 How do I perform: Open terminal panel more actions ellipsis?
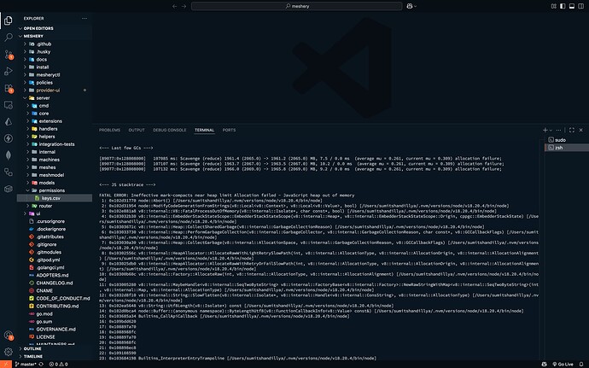tap(558, 130)
